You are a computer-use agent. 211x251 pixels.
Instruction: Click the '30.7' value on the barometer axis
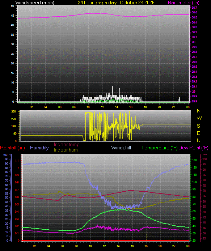pyautogui.click(x=194, y=8)
